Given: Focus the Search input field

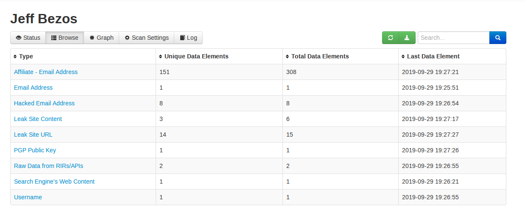Looking at the screenshot, I should 453,38.
